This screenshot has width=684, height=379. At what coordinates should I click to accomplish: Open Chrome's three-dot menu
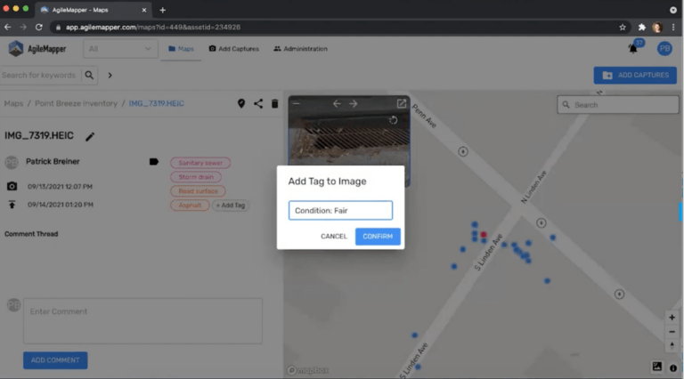tap(673, 27)
